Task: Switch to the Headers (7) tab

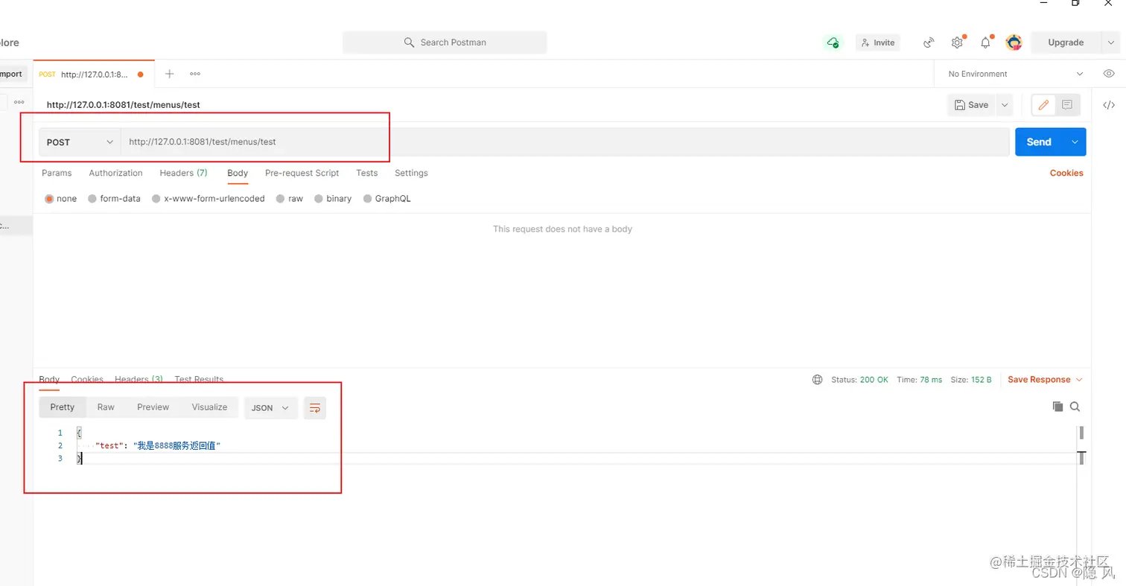Action: [183, 173]
